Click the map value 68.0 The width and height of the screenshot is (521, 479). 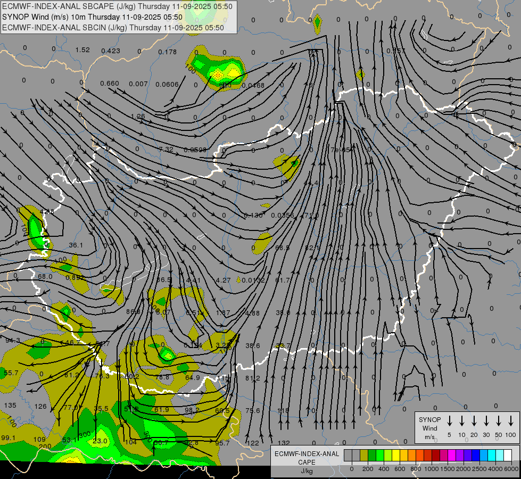point(45,276)
